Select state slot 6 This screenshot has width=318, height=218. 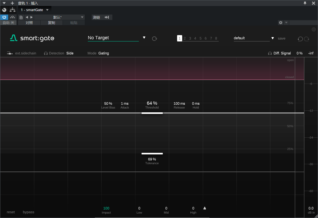coord(206,38)
